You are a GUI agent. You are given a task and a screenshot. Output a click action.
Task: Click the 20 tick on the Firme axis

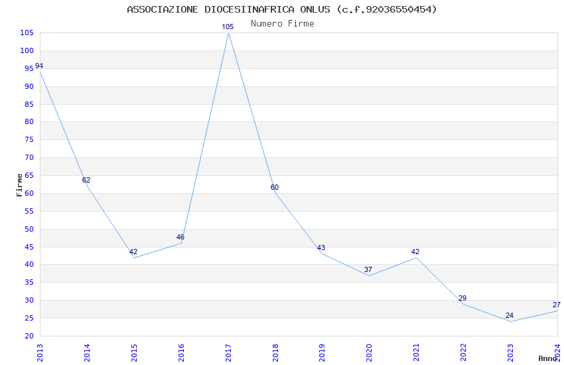pyautogui.click(x=29, y=336)
